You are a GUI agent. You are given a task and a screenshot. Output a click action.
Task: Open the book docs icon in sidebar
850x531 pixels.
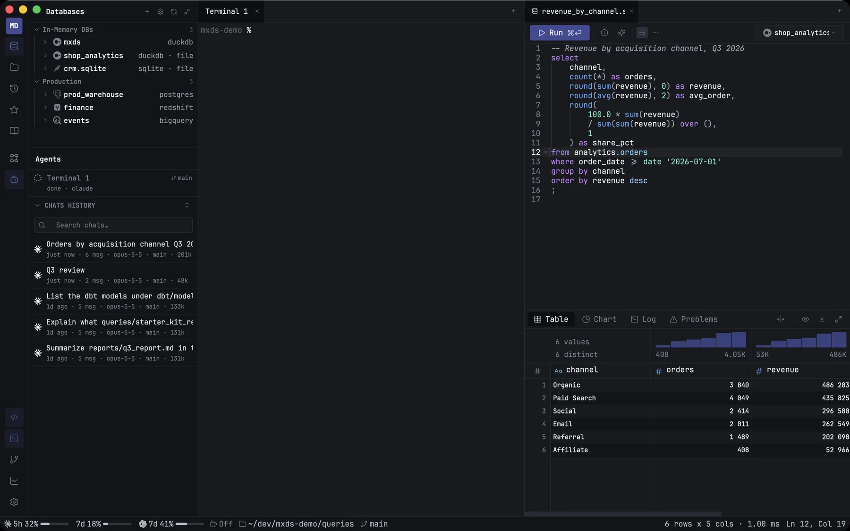[x=14, y=131]
